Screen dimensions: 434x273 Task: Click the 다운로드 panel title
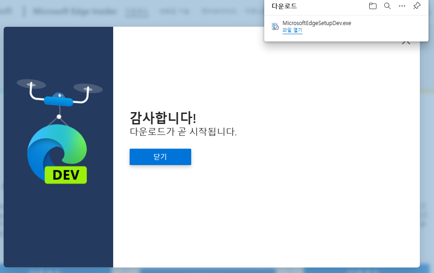tap(284, 6)
